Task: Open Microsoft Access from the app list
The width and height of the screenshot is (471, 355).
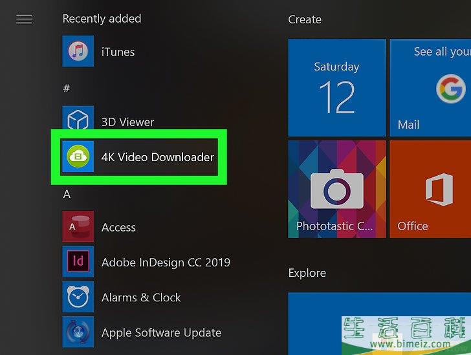Action: click(x=118, y=228)
